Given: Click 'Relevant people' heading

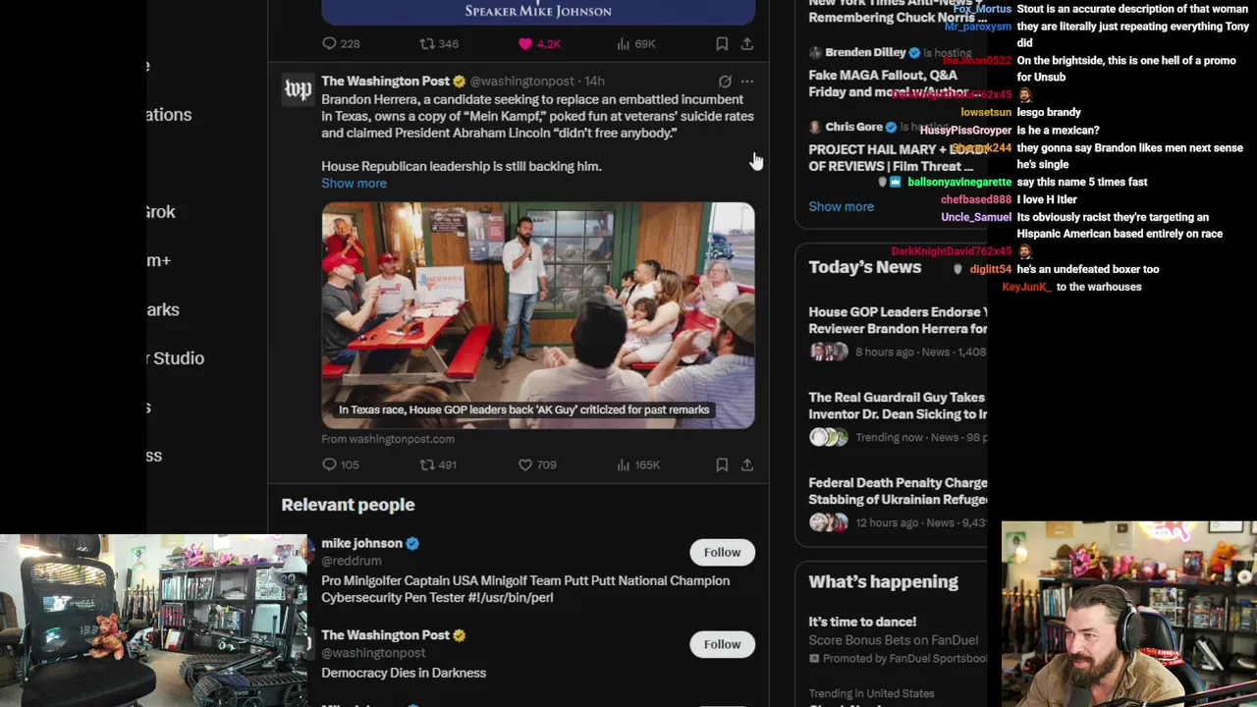Looking at the screenshot, I should pyautogui.click(x=348, y=505).
